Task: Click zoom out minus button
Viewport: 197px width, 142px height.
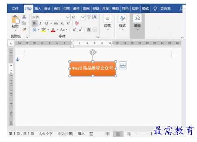Action: (136, 134)
